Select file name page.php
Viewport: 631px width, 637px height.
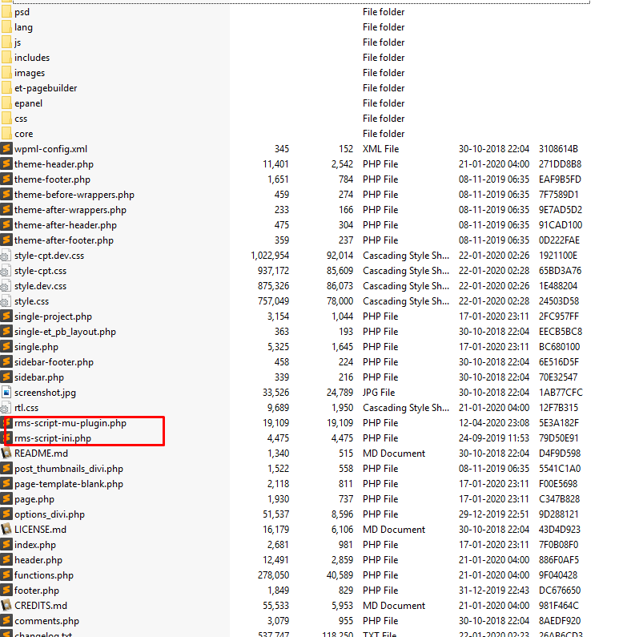[34, 499]
